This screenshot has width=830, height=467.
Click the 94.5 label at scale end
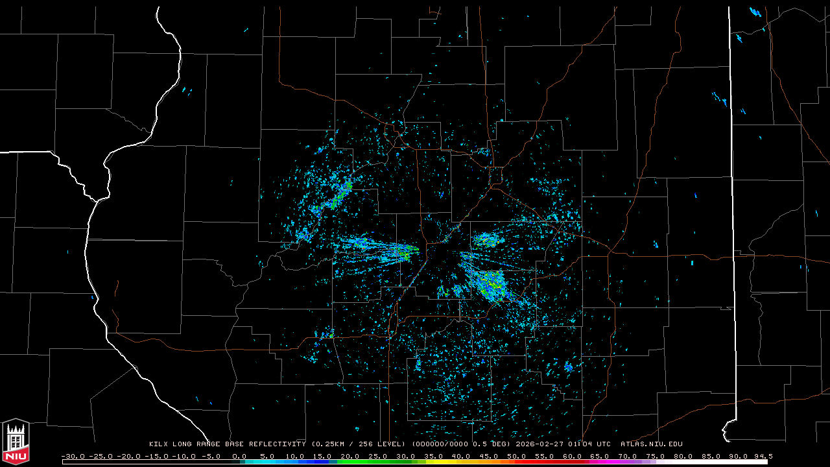pyautogui.click(x=763, y=456)
